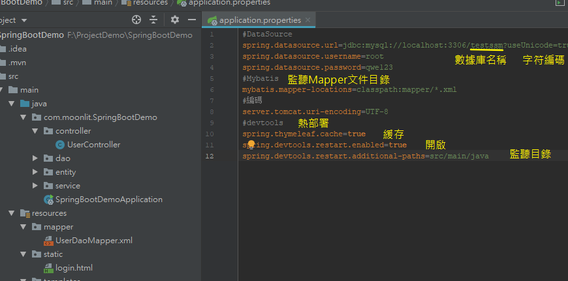568x281 pixels.
Task: Click the Collapse All icon in Project panel
Action: [153, 20]
